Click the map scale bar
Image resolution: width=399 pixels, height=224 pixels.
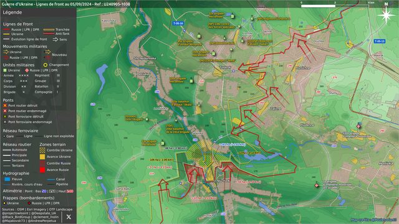pos(335,6)
